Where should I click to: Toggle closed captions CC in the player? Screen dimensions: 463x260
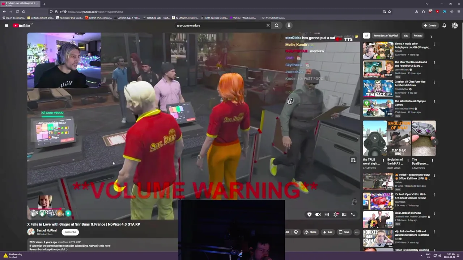327,214
